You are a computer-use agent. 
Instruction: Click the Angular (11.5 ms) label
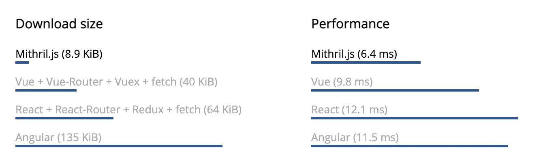pyautogui.click(x=355, y=138)
